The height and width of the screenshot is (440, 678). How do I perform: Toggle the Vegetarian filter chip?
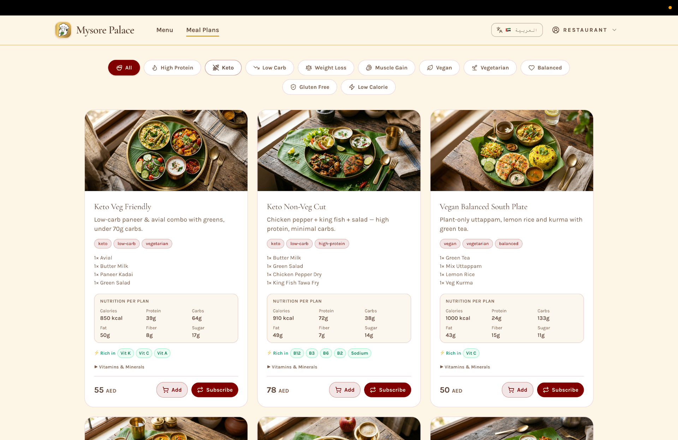[x=490, y=68]
